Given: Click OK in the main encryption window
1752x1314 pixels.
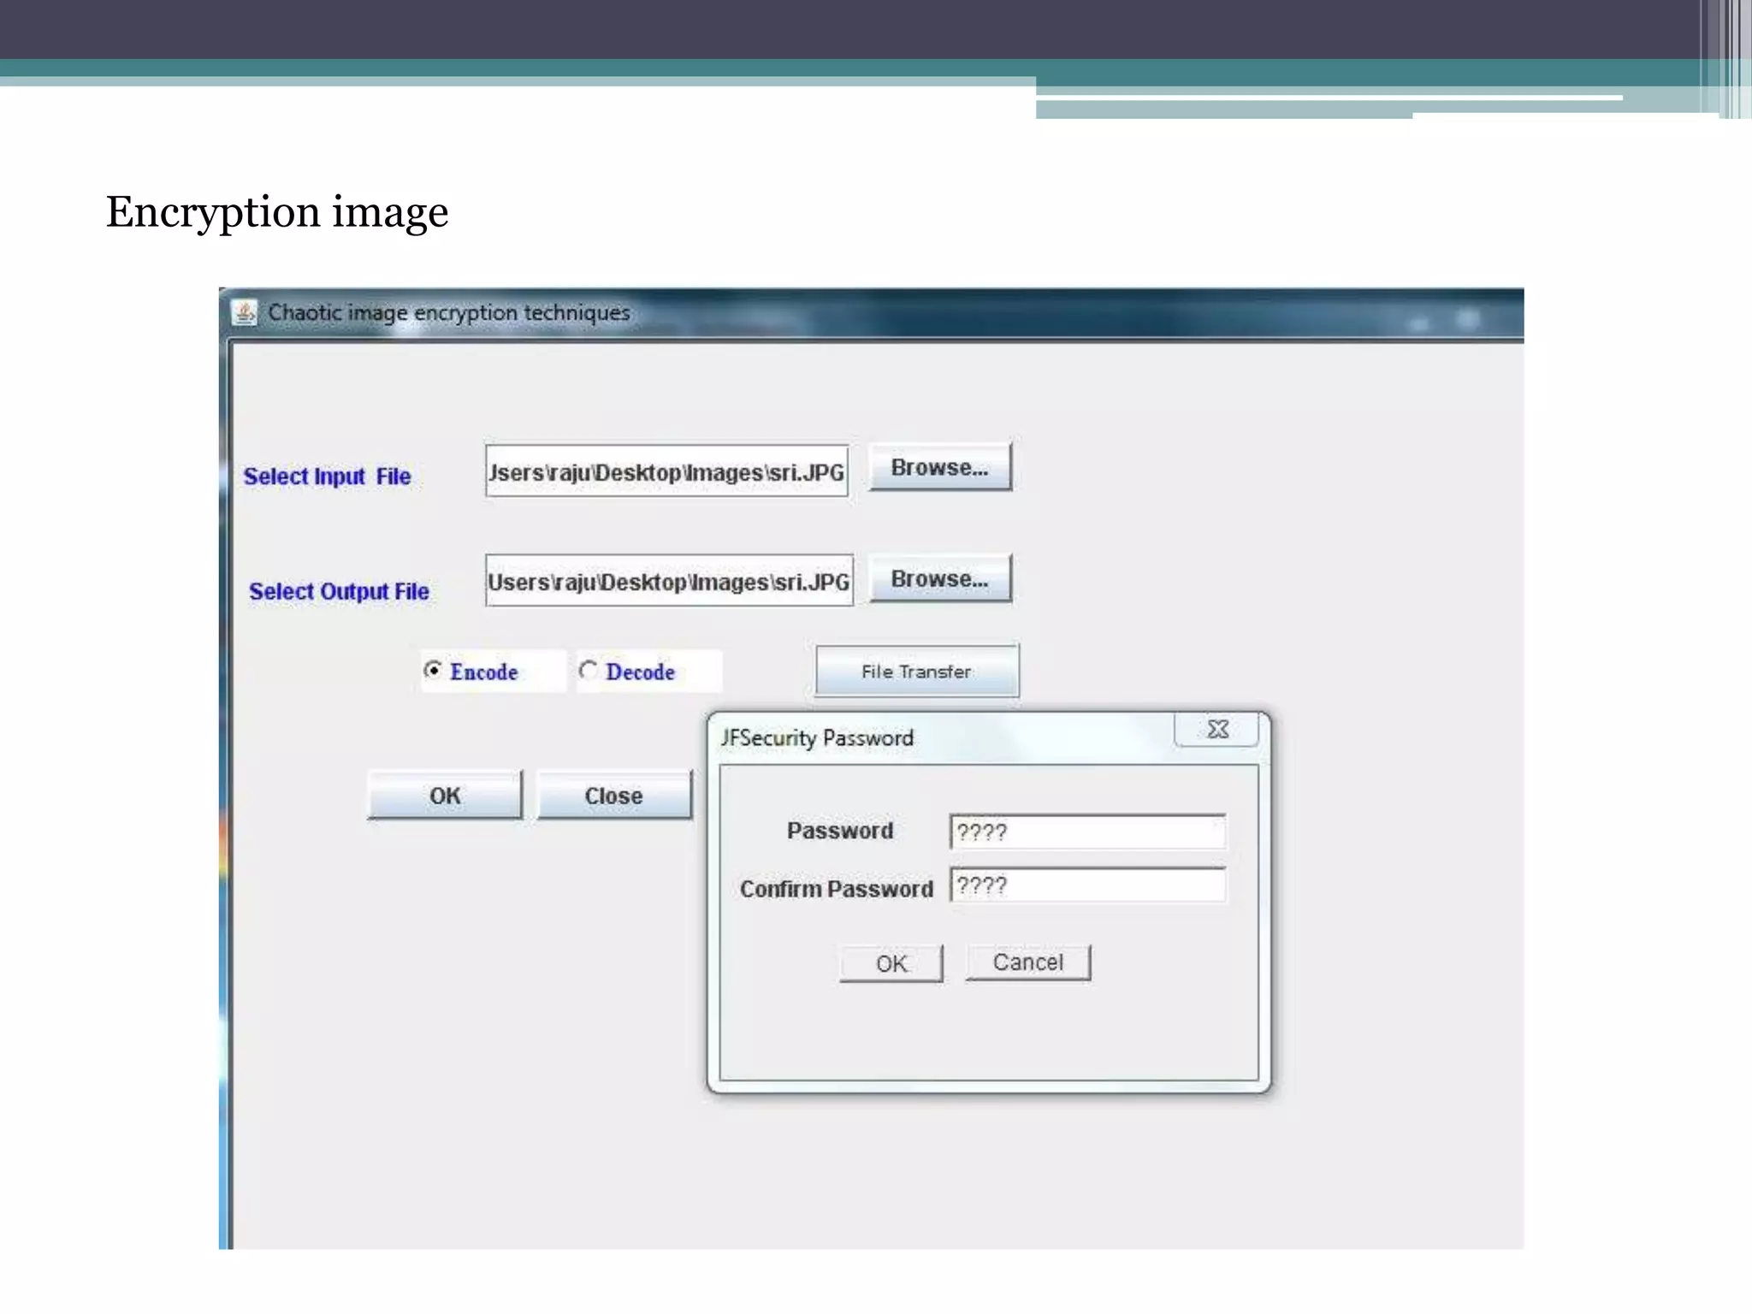Looking at the screenshot, I should point(445,795).
